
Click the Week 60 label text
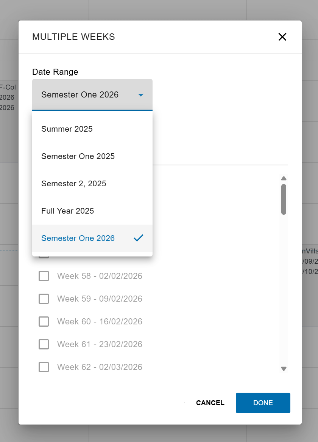[x=100, y=322]
